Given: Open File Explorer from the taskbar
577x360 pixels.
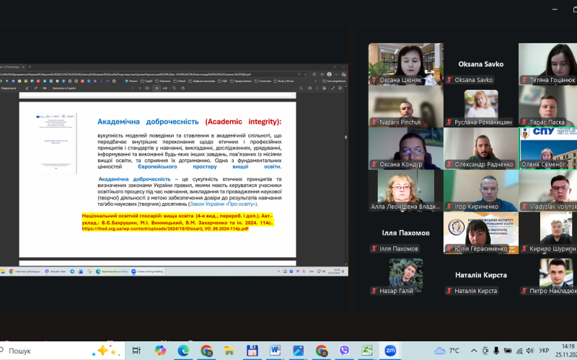Looking at the screenshot, I should tap(229, 351).
